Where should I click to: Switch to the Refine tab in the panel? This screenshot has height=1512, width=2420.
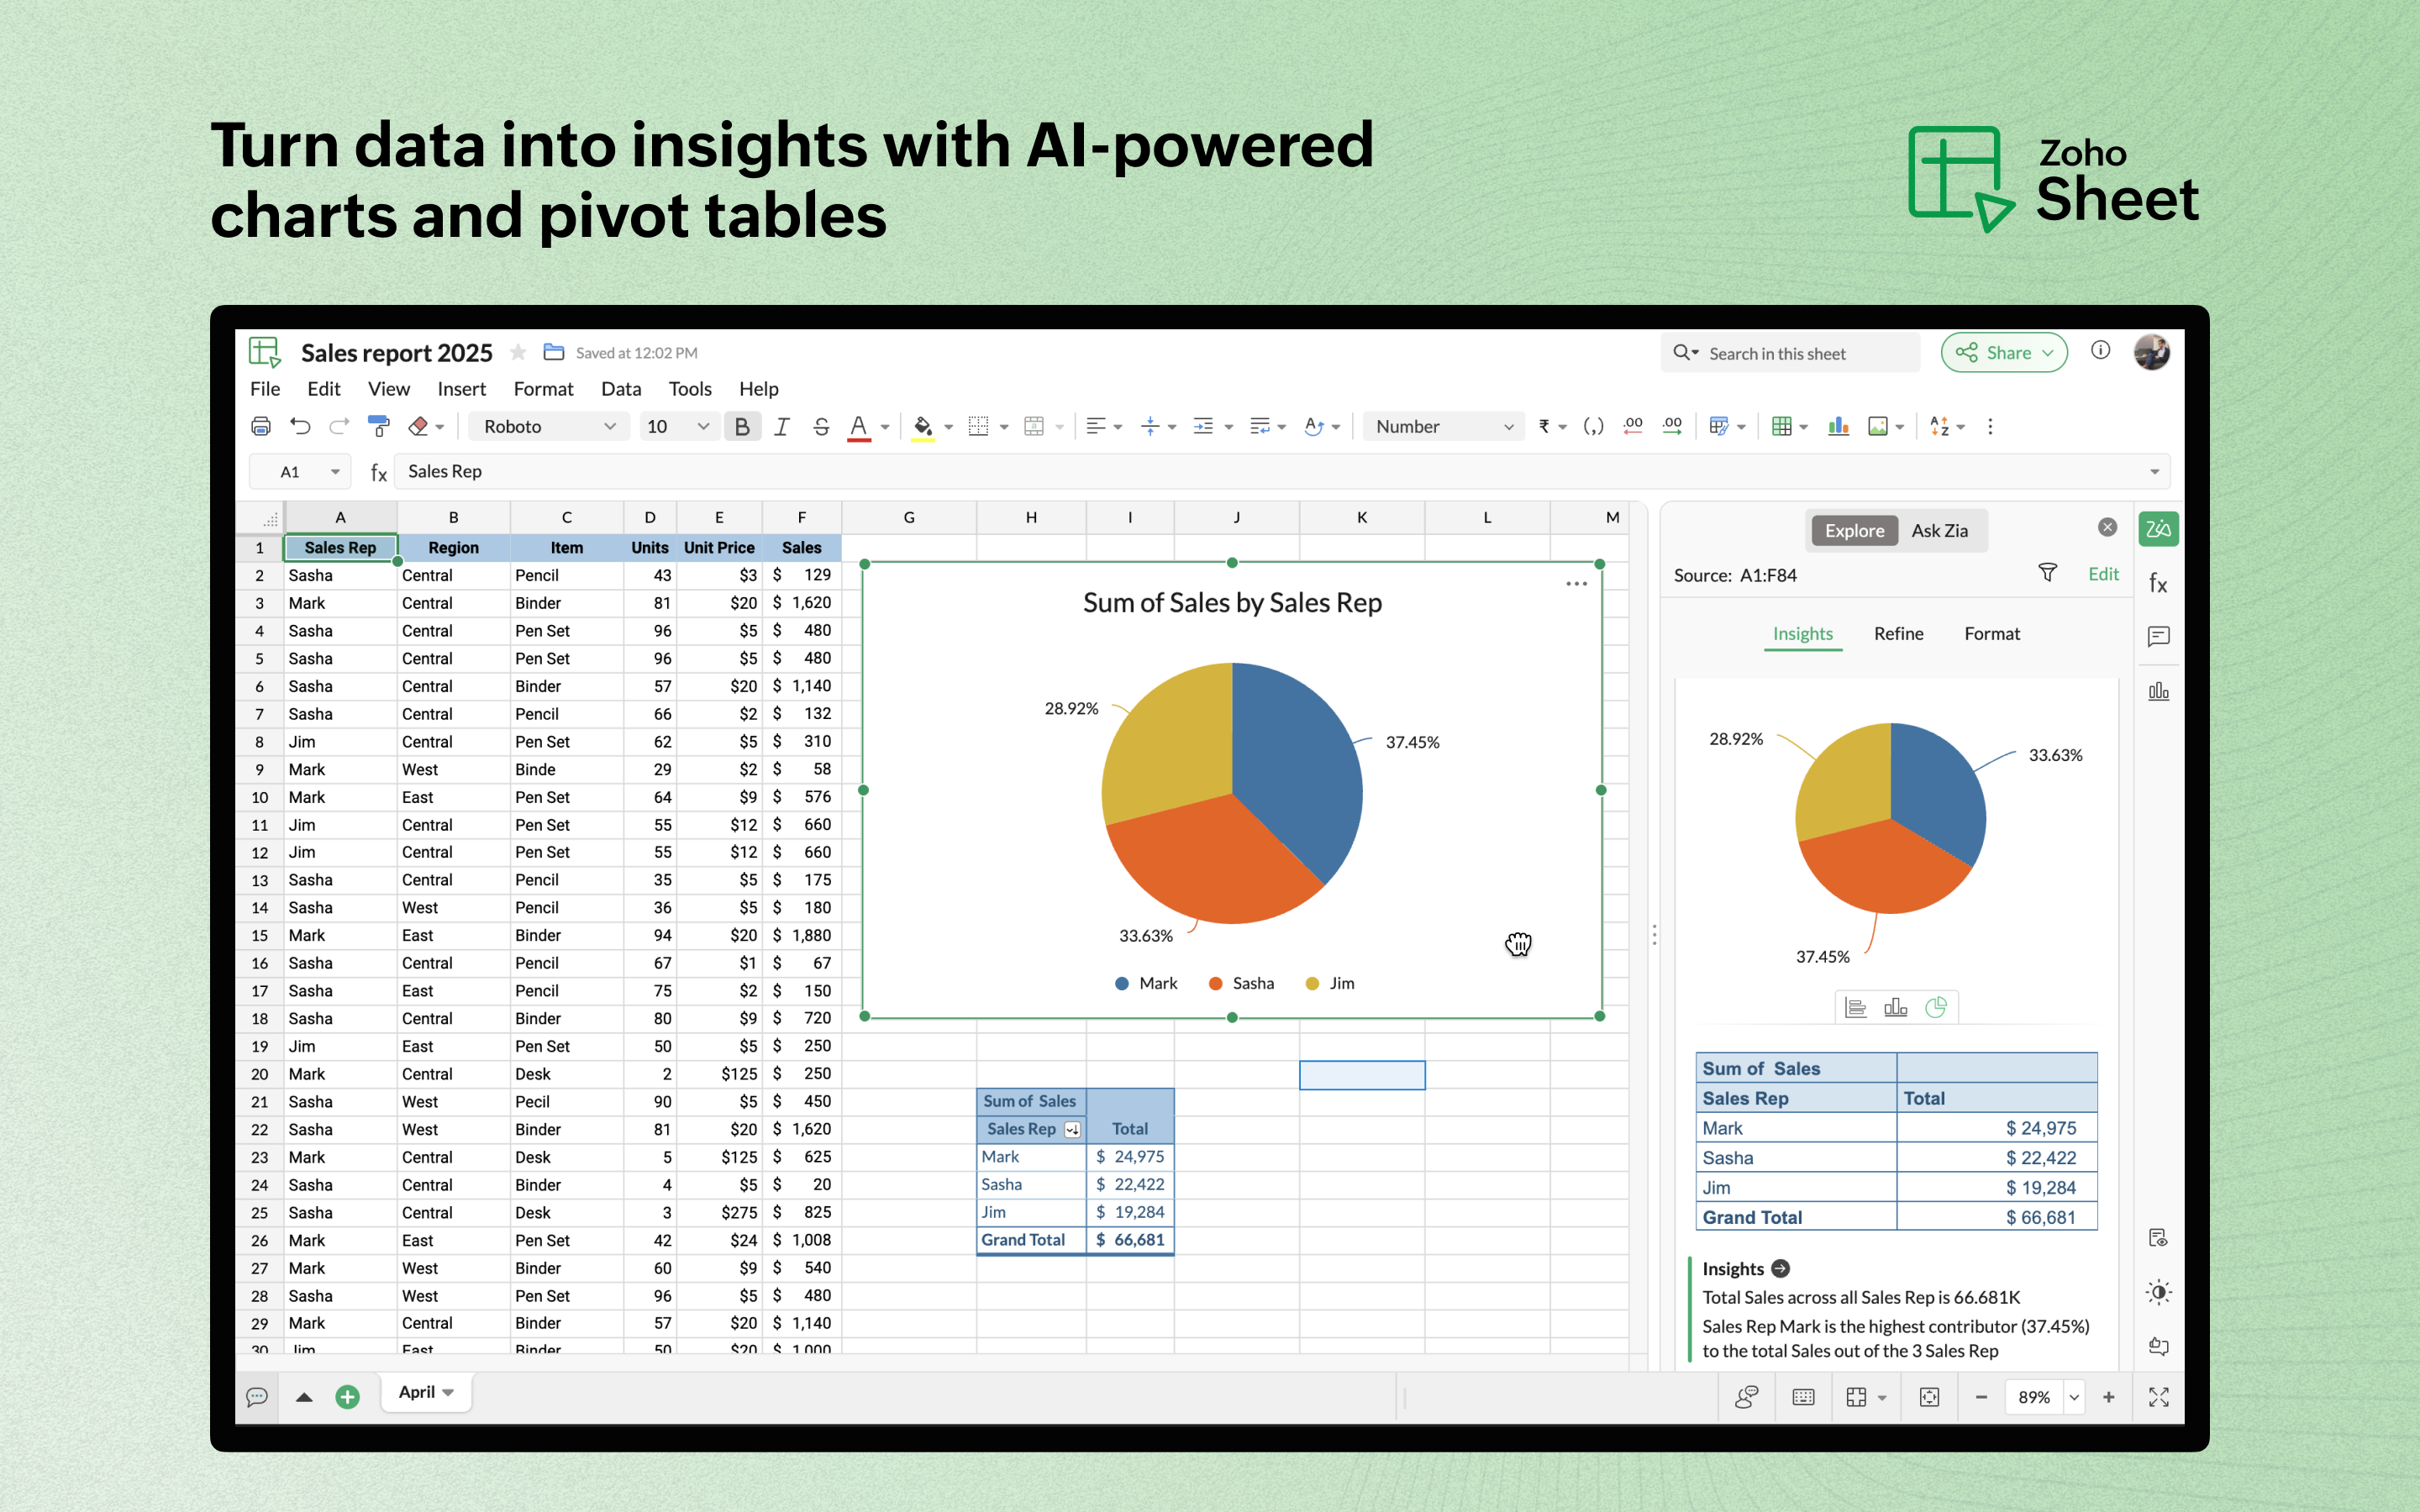point(1898,633)
